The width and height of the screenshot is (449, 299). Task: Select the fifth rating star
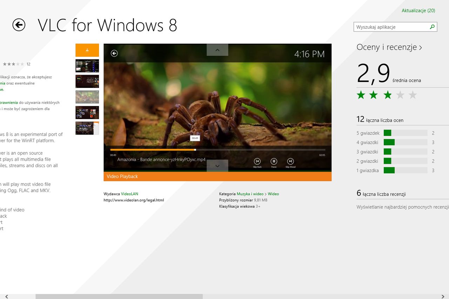point(413,95)
